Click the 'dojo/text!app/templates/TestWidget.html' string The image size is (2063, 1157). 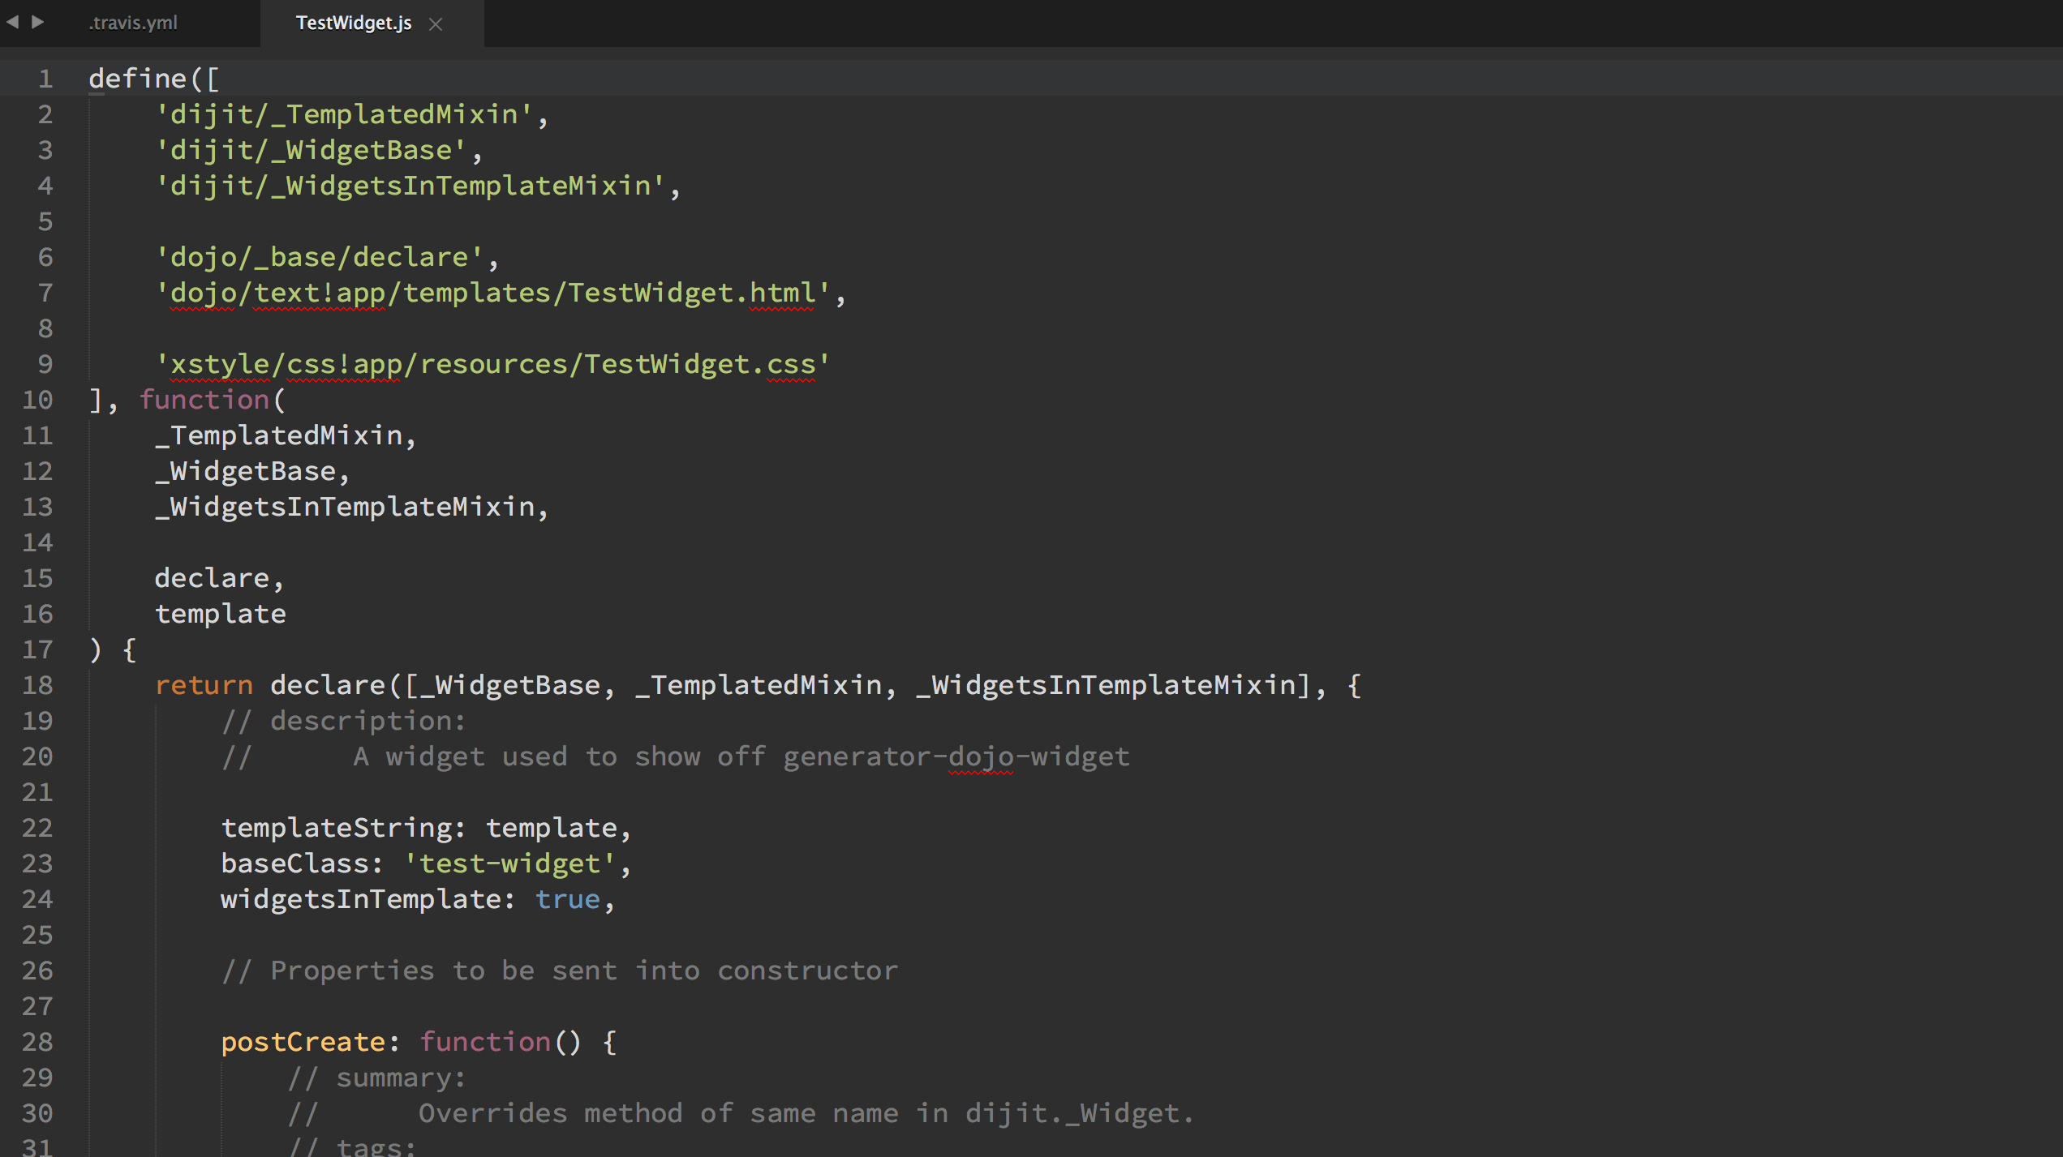coord(493,293)
